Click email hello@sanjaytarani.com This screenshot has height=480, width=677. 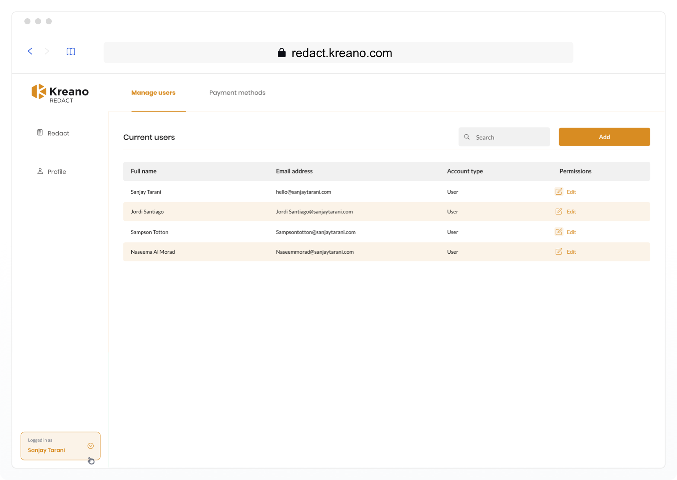(303, 192)
